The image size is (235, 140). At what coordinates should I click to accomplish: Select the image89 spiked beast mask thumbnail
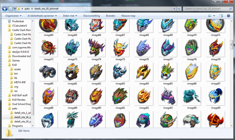coord(72,96)
